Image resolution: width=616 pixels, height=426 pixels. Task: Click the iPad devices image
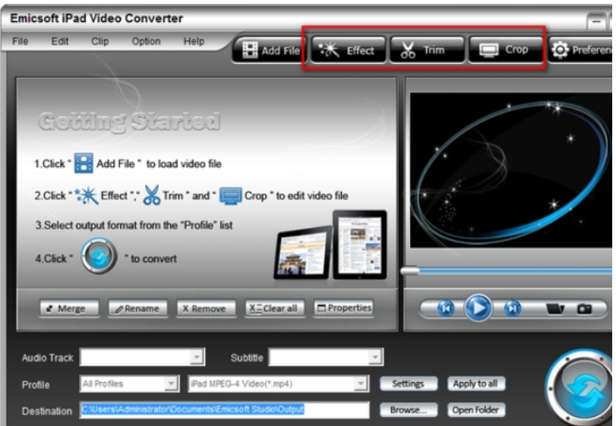pyautogui.click(x=330, y=245)
